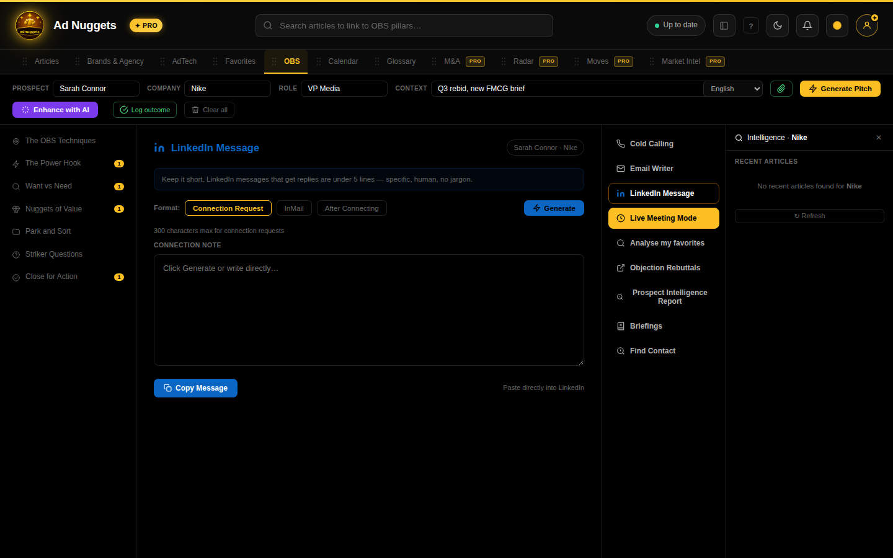This screenshot has width=893, height=558.
Task: Click the Live Meeting Mode clock icon
Action: click(x=621, y=218)
